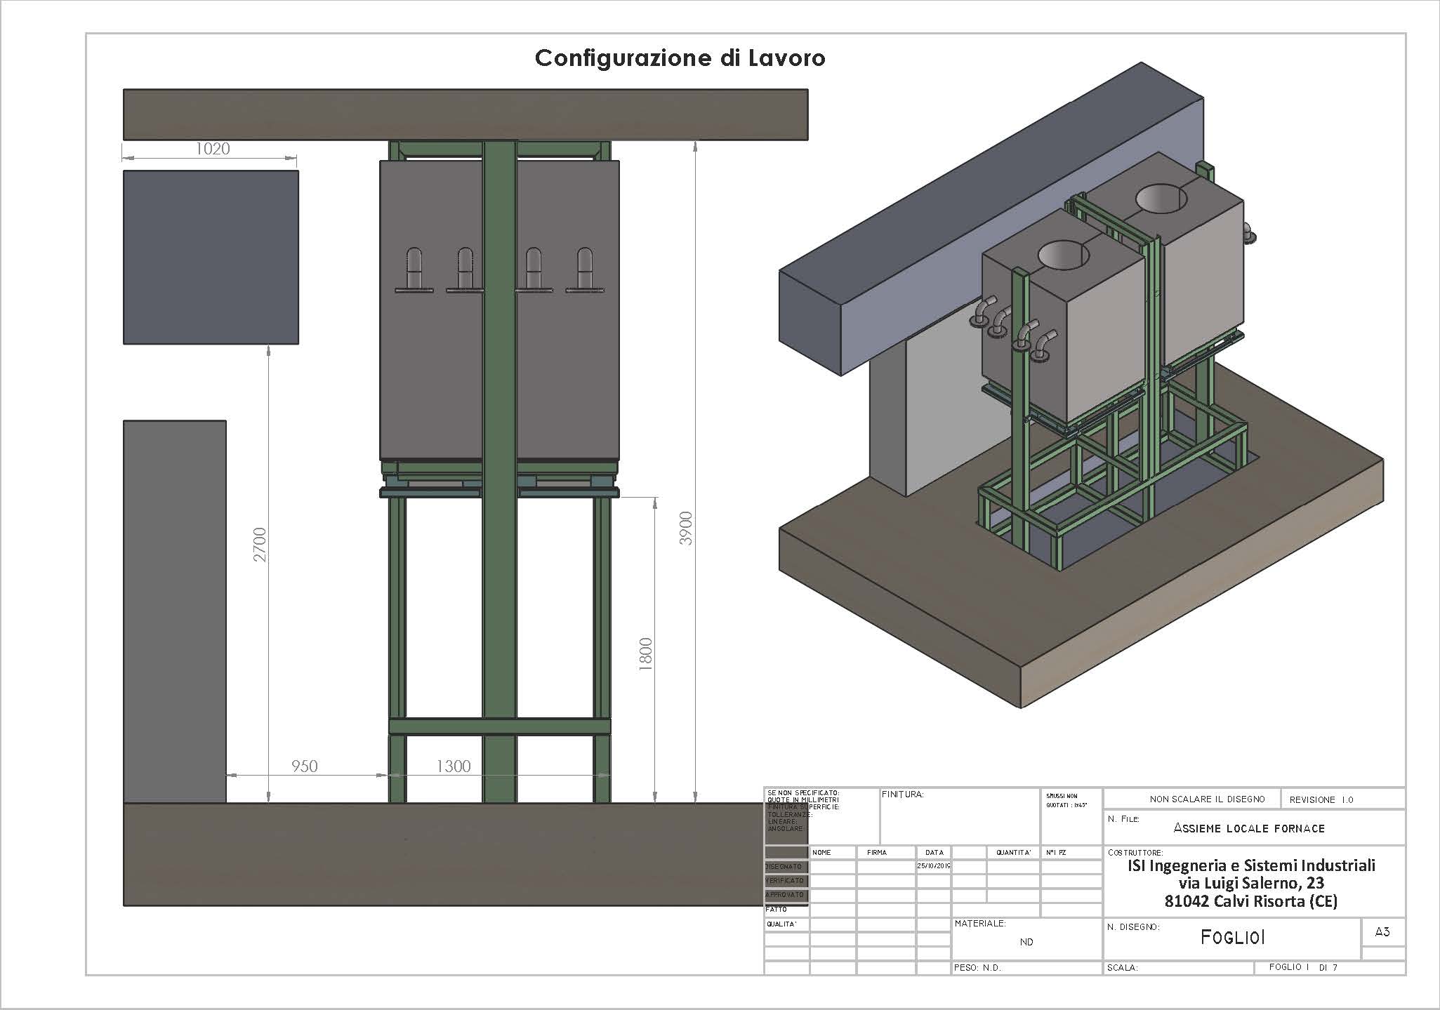Click the "VERIFICATO" row label

tap(785, 881)
